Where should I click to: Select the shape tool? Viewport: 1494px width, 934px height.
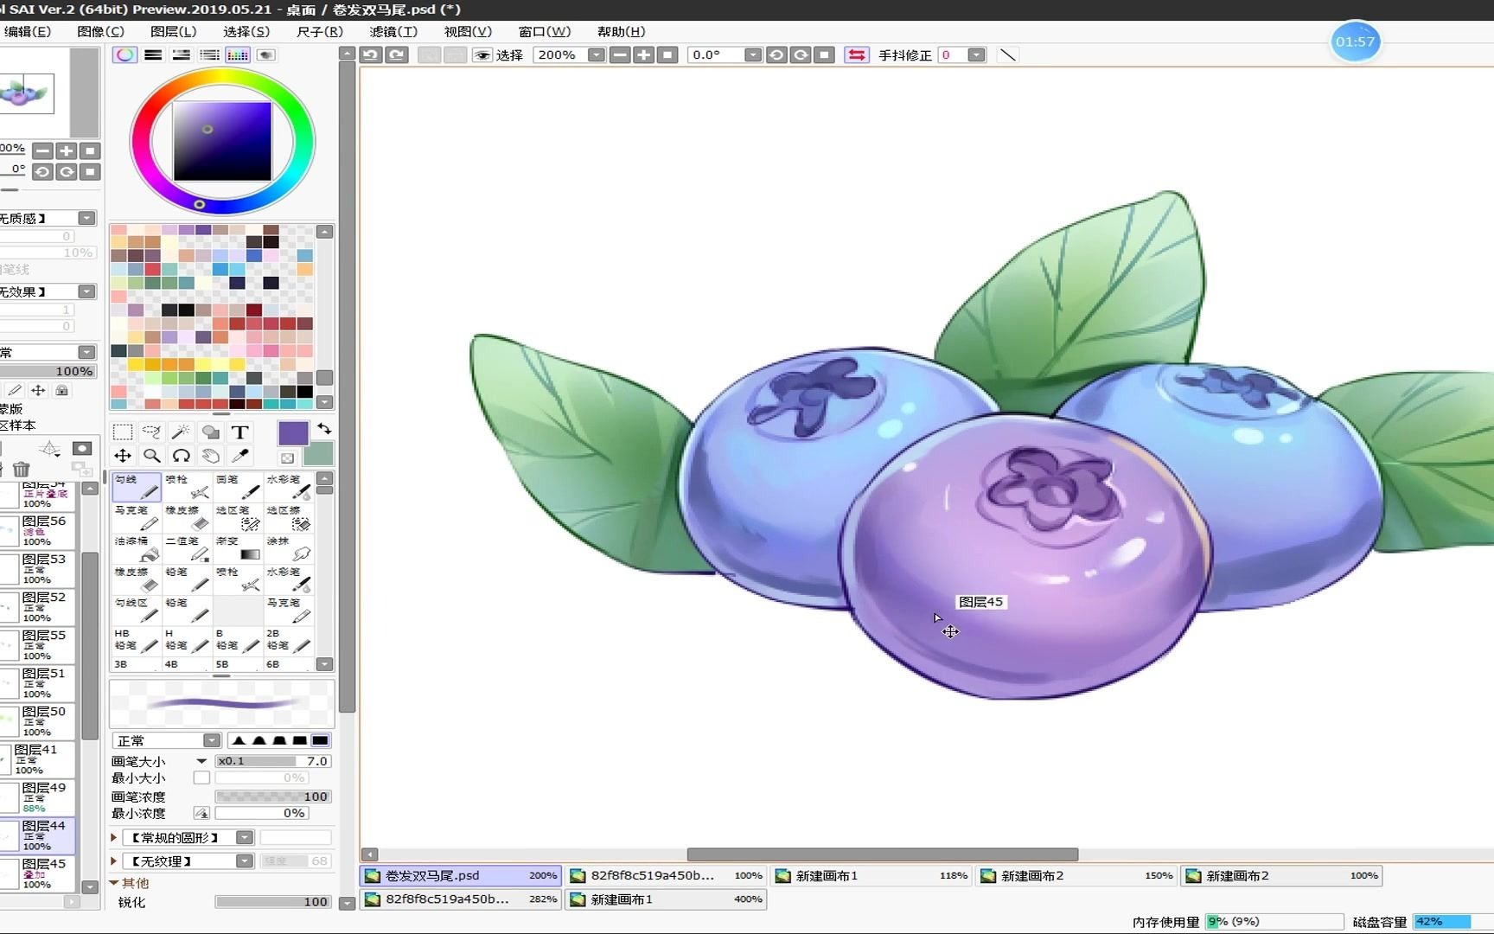coord(211,432)
